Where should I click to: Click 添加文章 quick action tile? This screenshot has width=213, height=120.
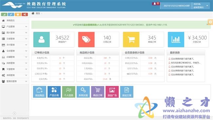click(x=126, y=92)
